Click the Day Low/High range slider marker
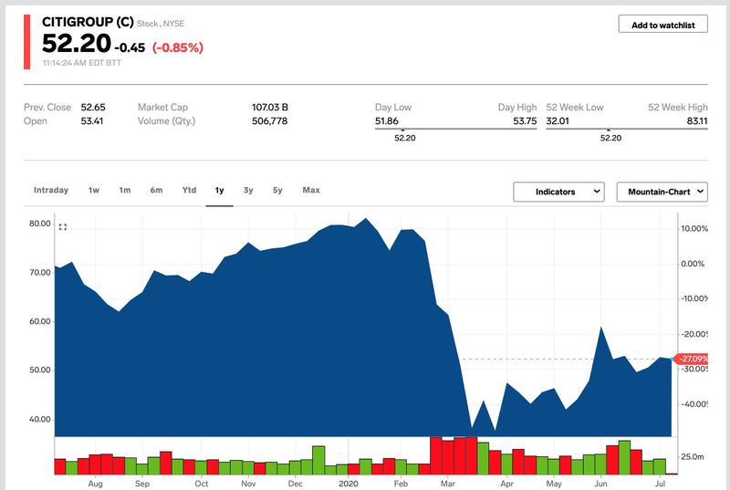Viewport: 730px width, 490px height. (x=402, y=130)
